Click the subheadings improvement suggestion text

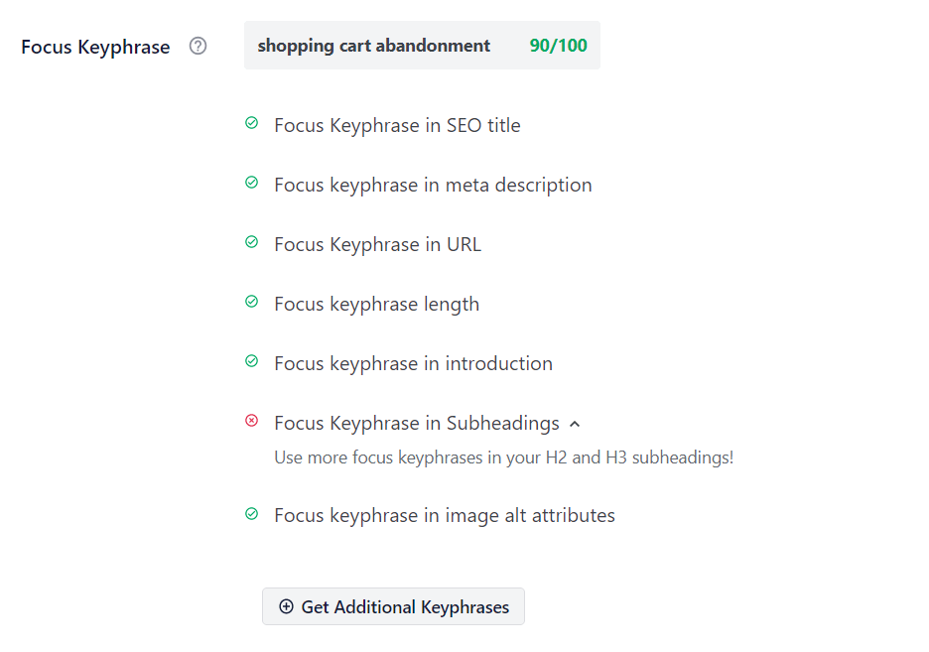point(503,456)
